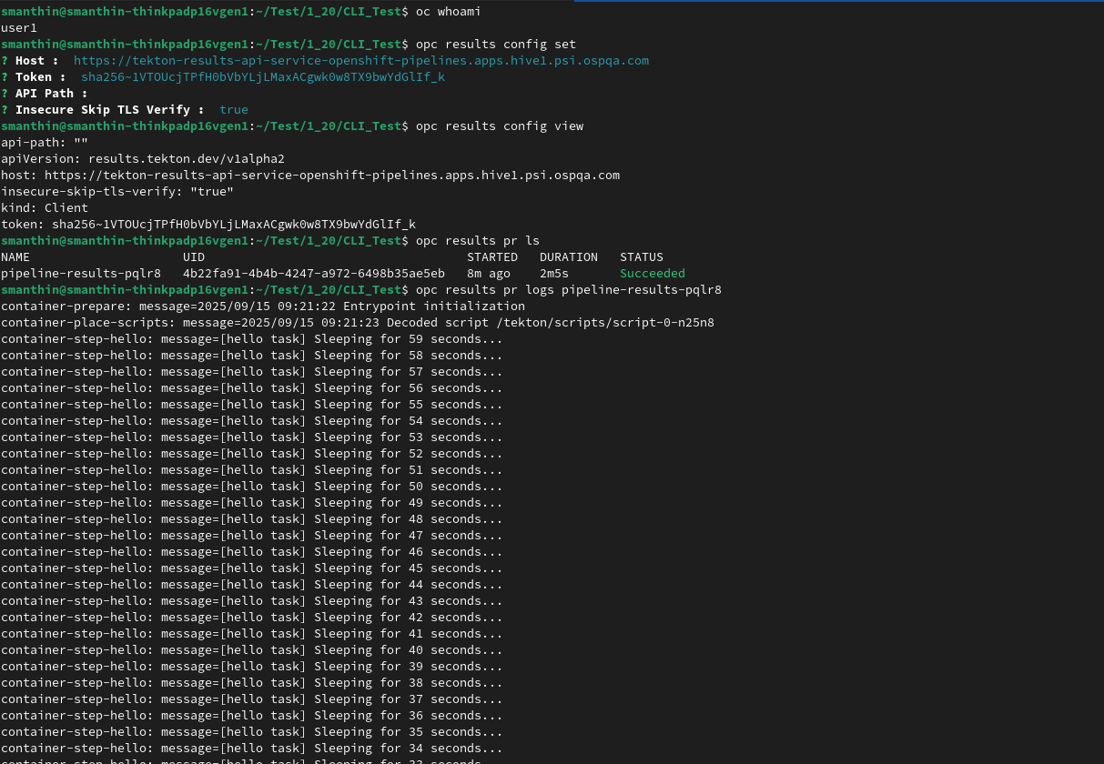Click the 'DURATION' column header
1104x764 pixels.
pyautogui.click(x=569, y=257)
